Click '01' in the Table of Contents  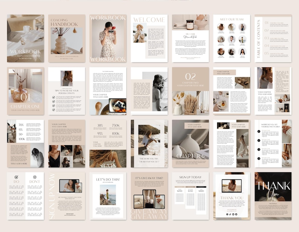267,23
